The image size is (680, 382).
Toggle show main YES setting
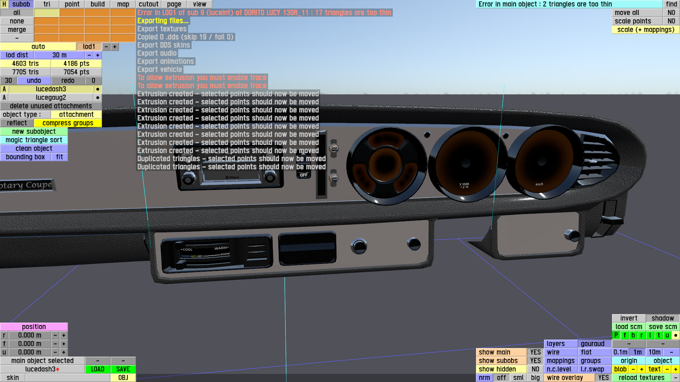(x=535, y=352)
